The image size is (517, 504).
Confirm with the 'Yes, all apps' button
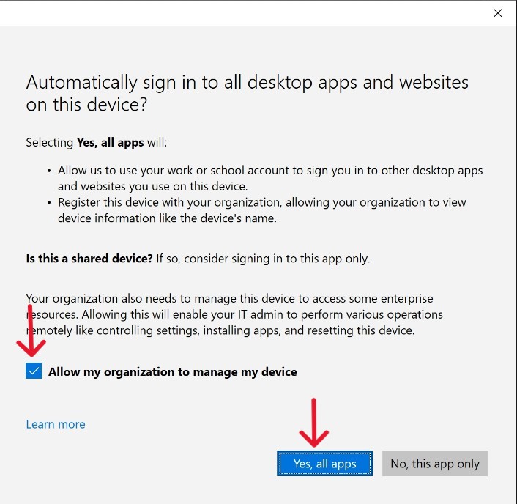click(324, 464)
